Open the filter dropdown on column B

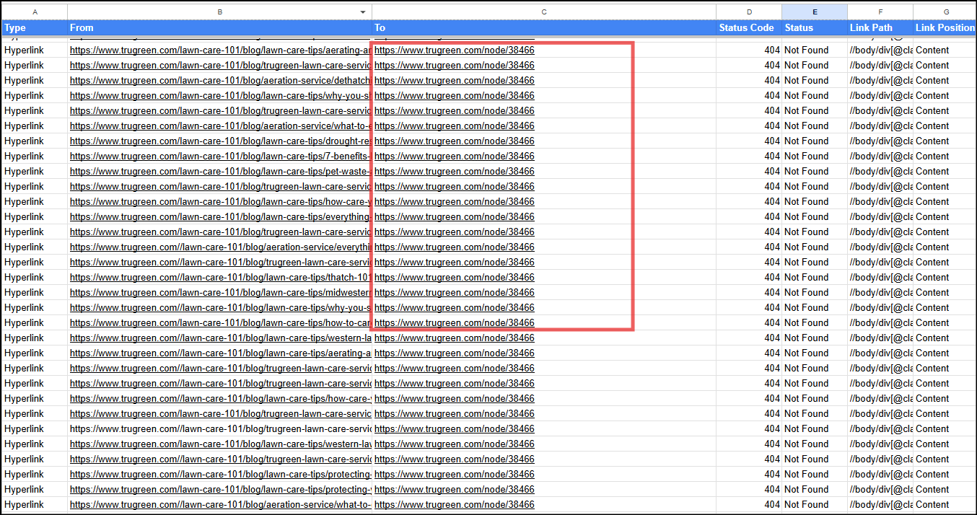click(x=363, y=12)
